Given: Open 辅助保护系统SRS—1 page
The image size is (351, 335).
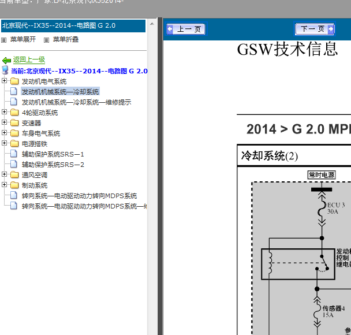Looking at the screenshot, I should coord(53,154).
